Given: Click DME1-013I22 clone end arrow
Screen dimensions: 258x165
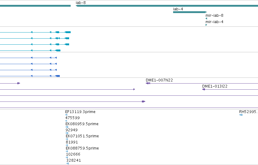Looking at the screenshot, I should (x=203, y=89).
